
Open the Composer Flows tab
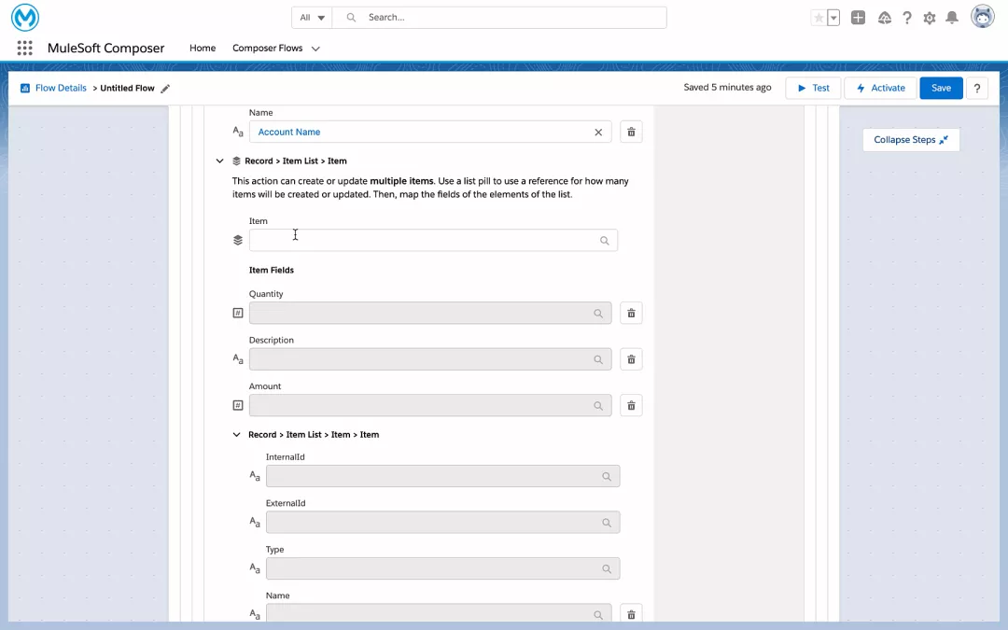tap(268, 49)
